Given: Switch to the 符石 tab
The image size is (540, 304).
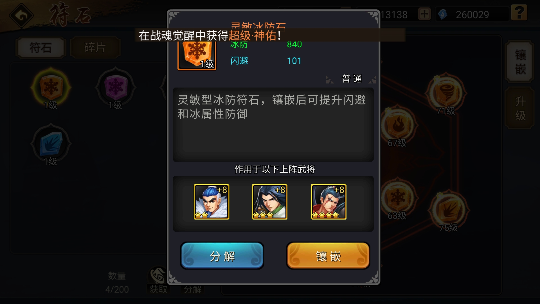Looking at the screenshot, I should click(x=41, y=48).
